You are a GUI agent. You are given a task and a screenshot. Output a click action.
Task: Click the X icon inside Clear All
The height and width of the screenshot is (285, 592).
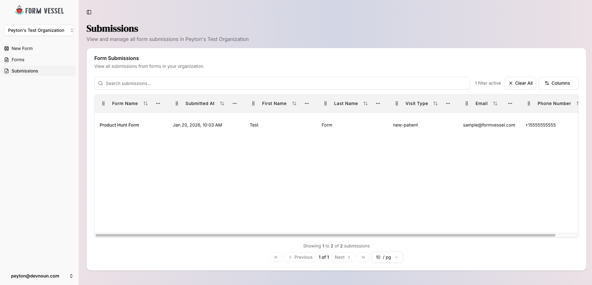pyautogui.click(x=511, y=83)
